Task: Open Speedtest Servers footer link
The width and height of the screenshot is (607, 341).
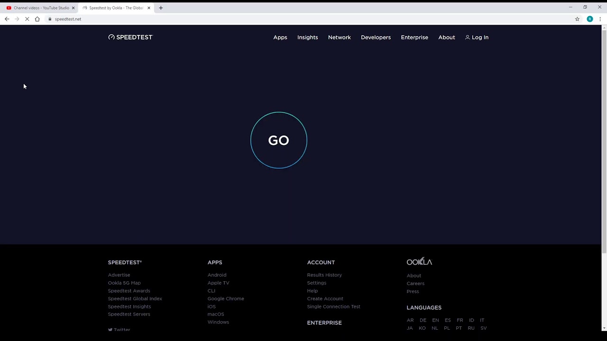Action: click(x=129, y=314)
